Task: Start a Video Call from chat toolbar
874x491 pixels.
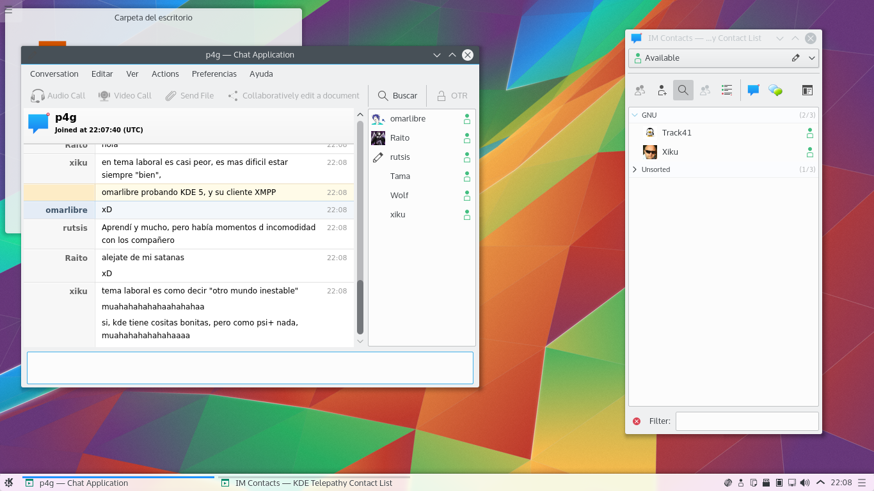Action: click(x=125, y=96)
